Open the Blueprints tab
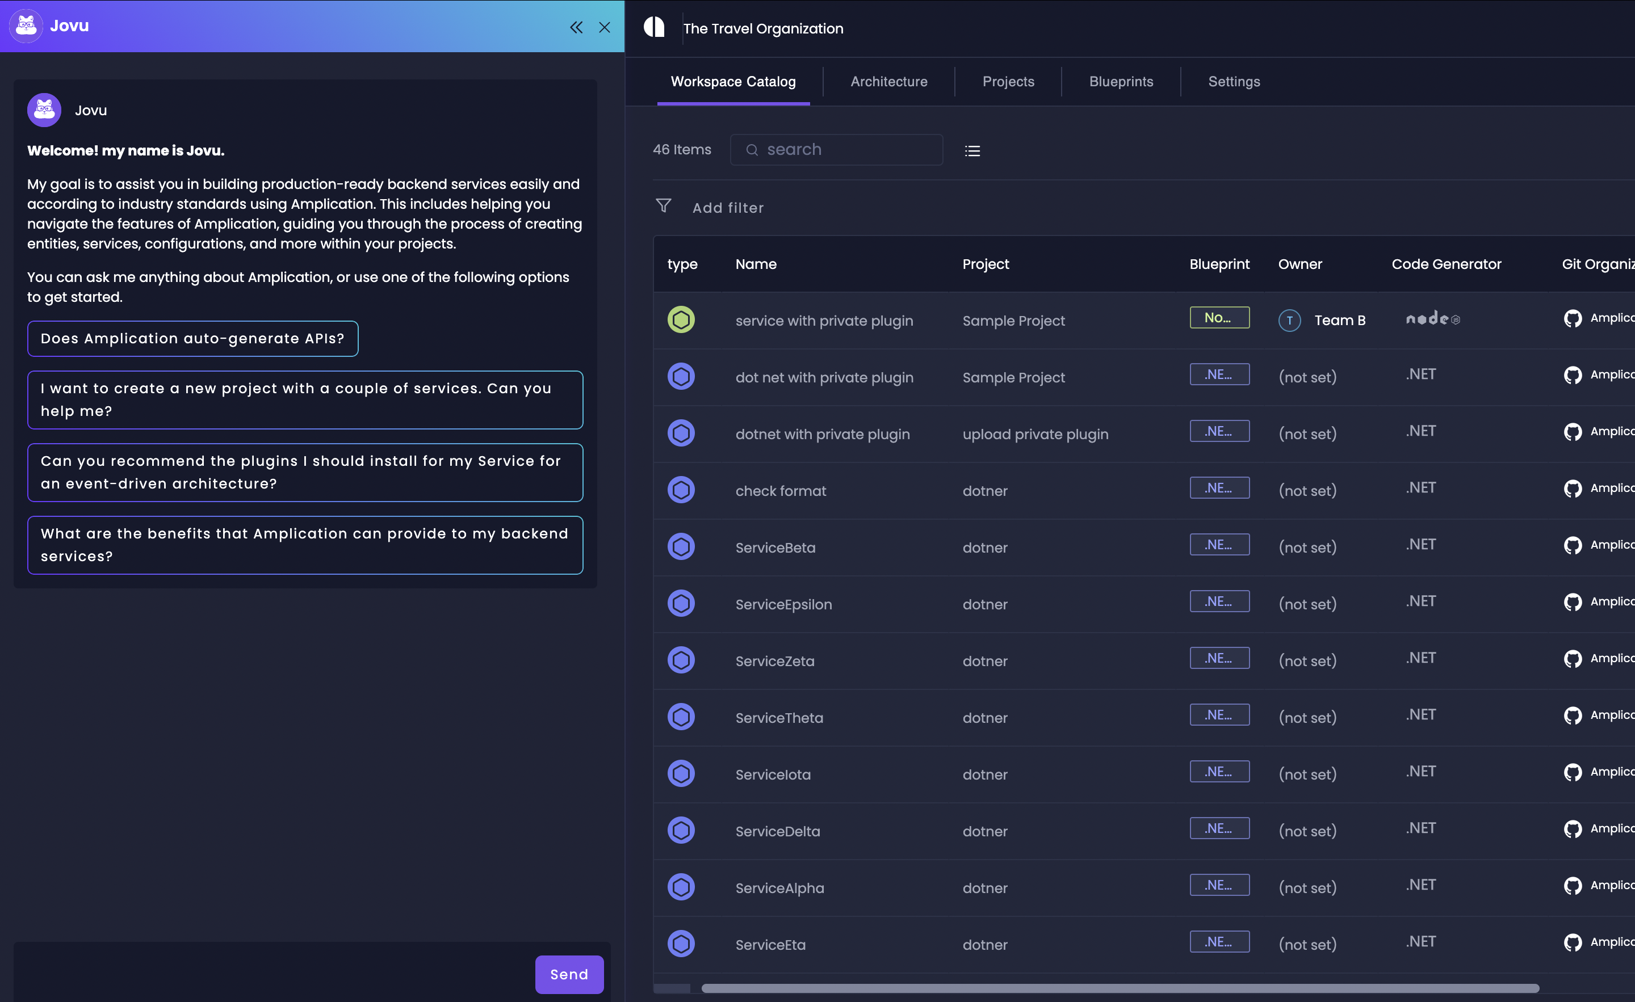Image resolution: width=1635 pixels, height=1002 pixels. coord(1121,82)
